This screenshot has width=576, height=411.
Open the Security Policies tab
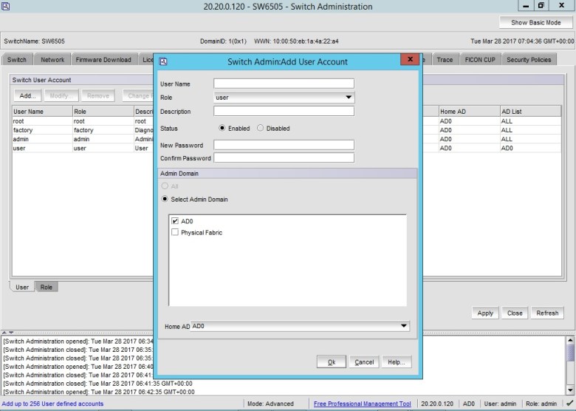[x=529, y=60]
